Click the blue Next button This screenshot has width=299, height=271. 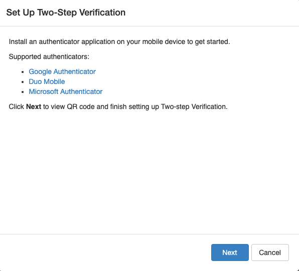(230, 252)
